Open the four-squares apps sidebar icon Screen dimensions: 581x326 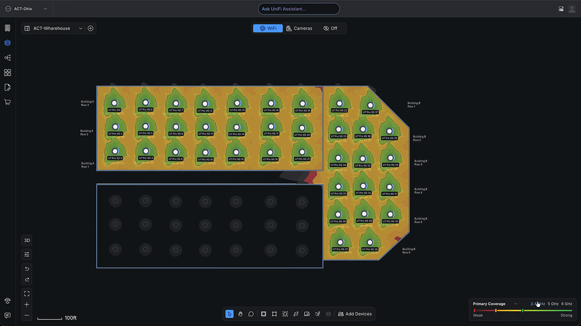[x=8, y=72]
